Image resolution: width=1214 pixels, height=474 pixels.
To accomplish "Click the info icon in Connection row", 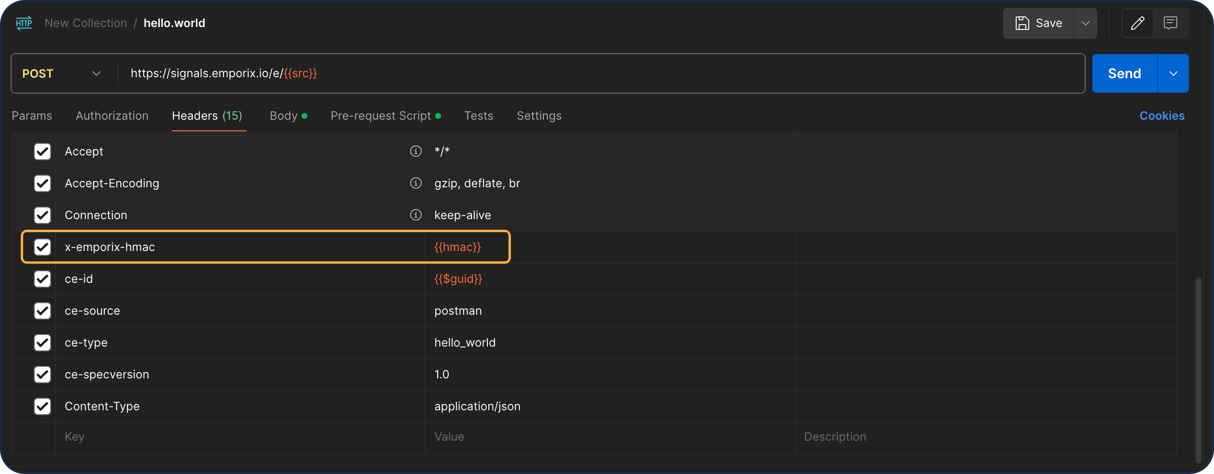I will pyautogui.click(x=415, y=215).
